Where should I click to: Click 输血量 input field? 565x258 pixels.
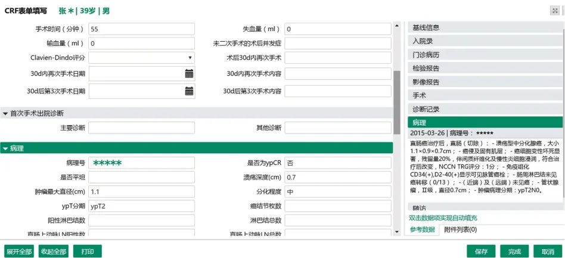[142, 43]
